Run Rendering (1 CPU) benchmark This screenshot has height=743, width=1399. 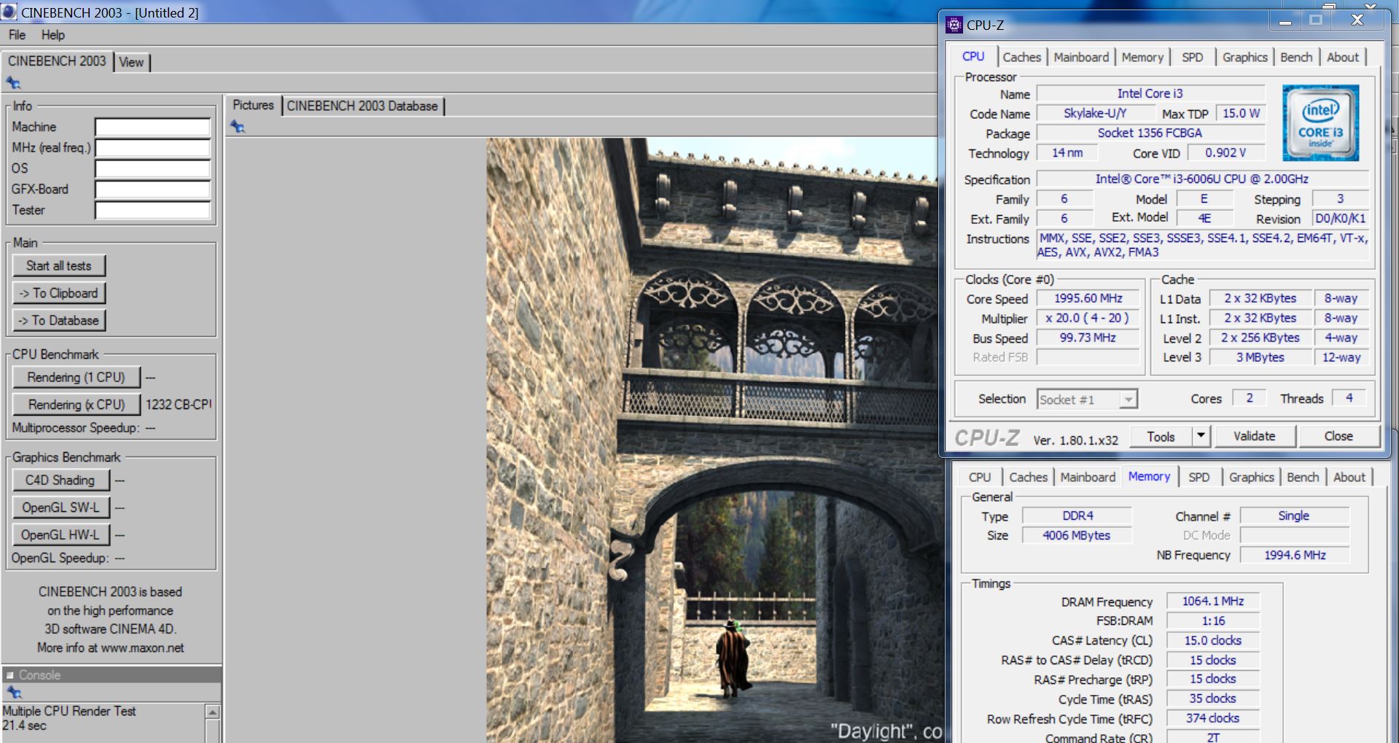(x=76, y=377)
